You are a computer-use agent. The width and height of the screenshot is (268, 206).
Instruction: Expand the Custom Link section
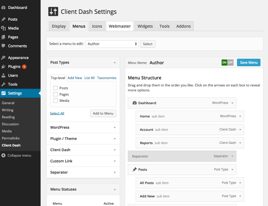coord(114,161)
